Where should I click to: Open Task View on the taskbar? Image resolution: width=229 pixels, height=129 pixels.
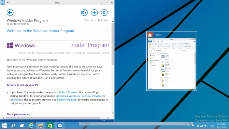(22, 126)
